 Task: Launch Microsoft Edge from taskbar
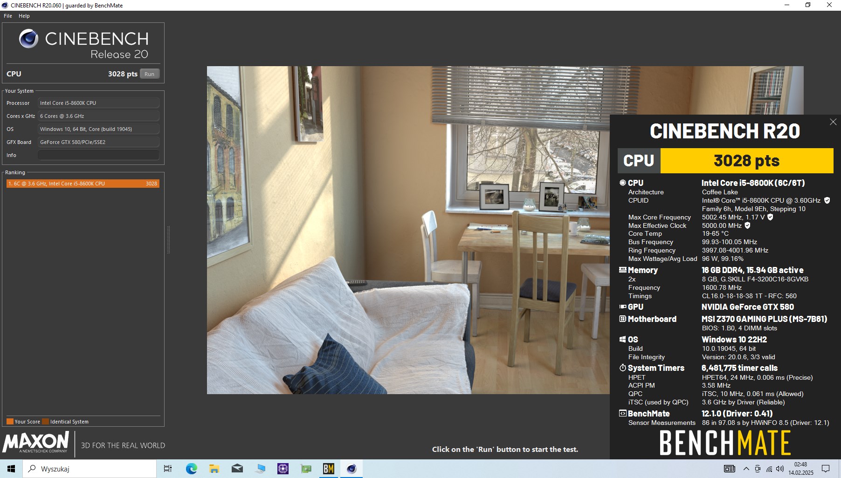(191, 469)
